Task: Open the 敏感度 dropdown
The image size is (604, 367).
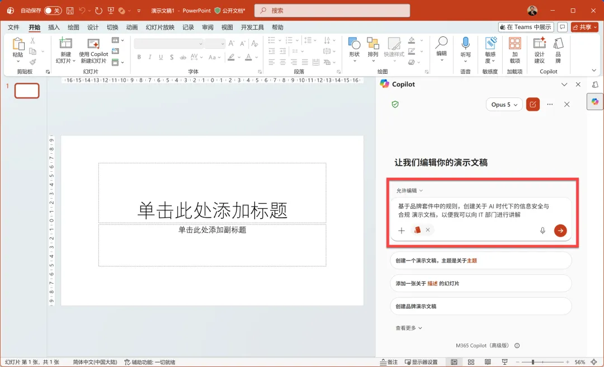Action: point(490,50)
